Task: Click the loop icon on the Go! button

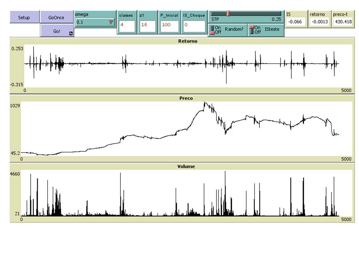Action: point(71,33)
